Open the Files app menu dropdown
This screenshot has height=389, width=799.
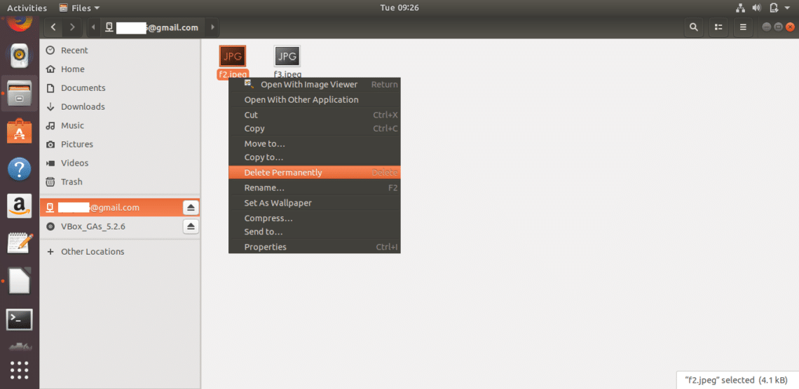tap(79, 8)
